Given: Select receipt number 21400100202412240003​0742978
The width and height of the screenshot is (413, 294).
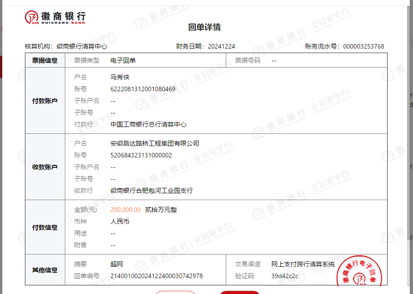Looking at the screenshot, I should click(156, 276).
